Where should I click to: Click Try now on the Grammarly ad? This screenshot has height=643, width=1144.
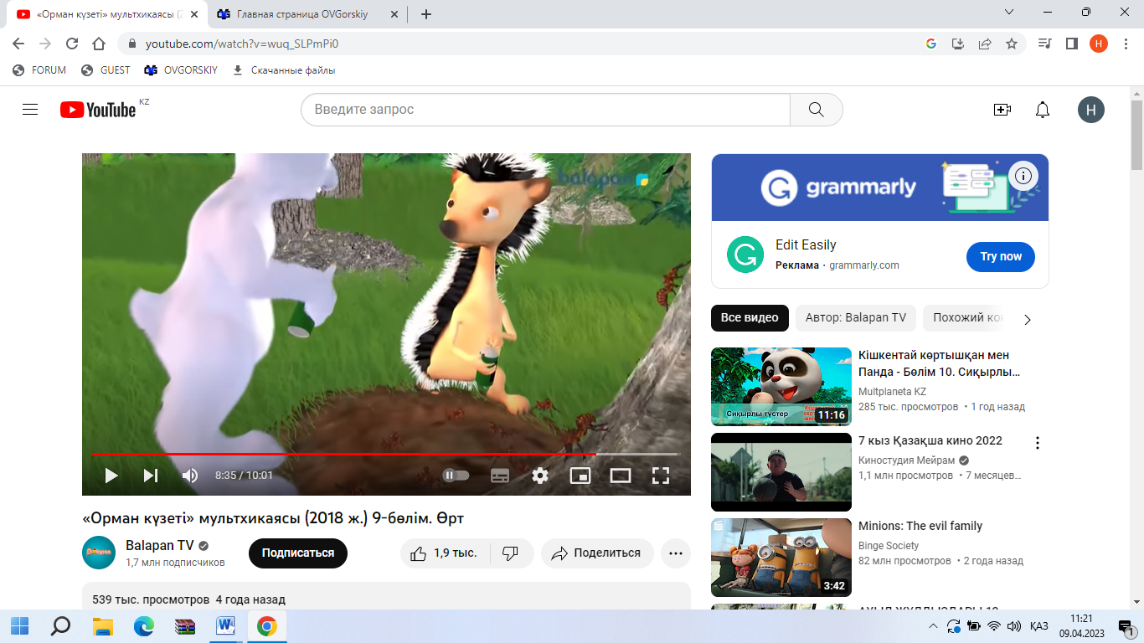coord(1001,256)
